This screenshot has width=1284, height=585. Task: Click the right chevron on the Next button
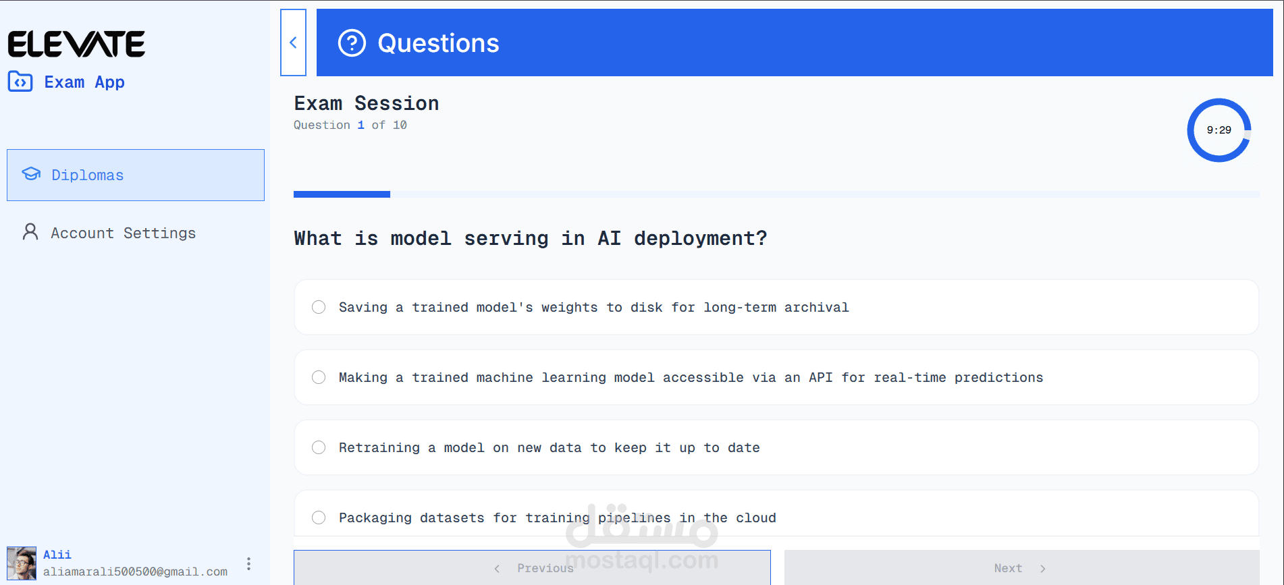(x=1043, y=569)
